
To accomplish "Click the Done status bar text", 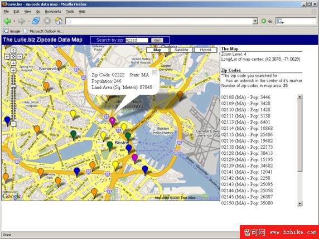I will point(7,235).
